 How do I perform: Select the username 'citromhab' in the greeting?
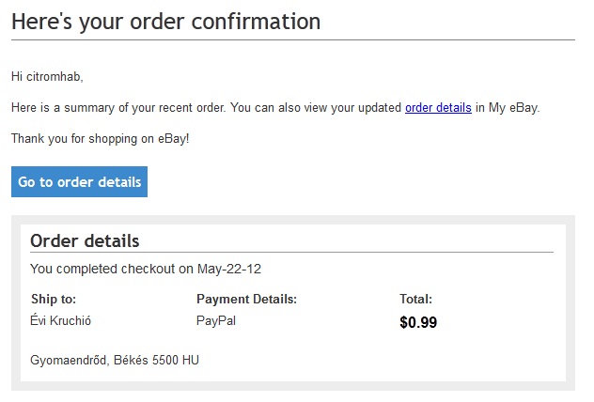click(x=55, y=76)
